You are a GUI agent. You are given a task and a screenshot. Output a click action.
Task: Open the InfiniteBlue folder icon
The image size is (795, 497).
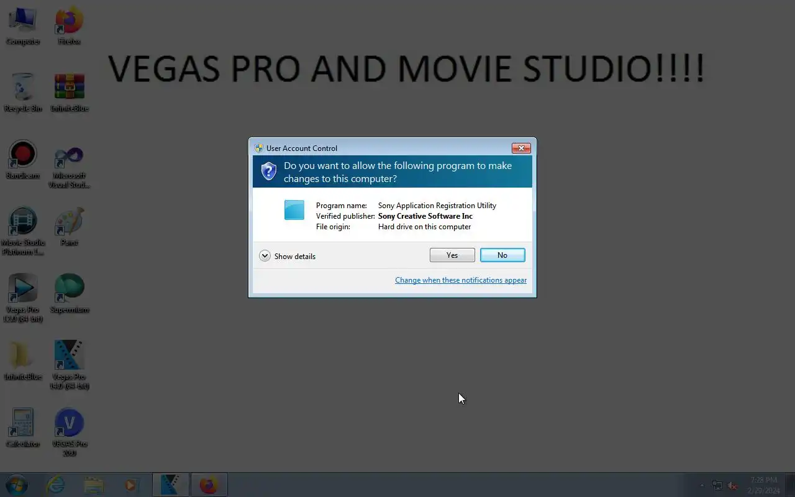coord(23,362)
